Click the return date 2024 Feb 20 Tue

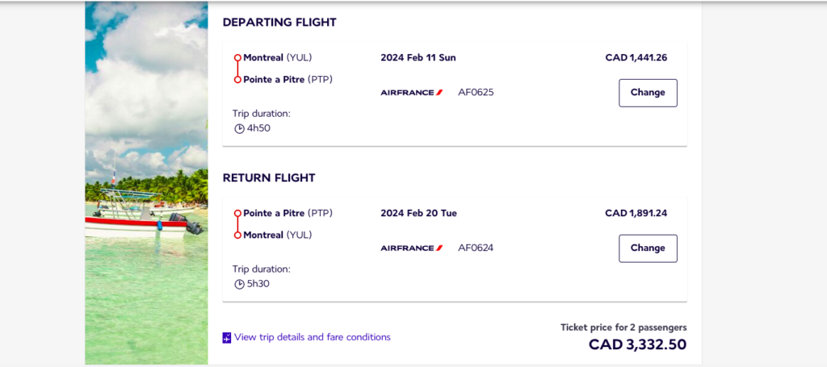point(418,213)
